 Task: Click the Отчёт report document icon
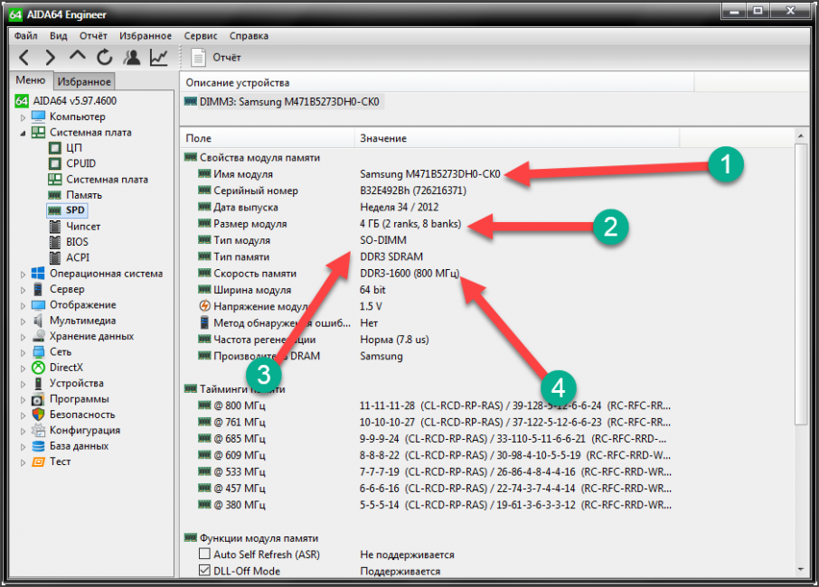point(198,58)
